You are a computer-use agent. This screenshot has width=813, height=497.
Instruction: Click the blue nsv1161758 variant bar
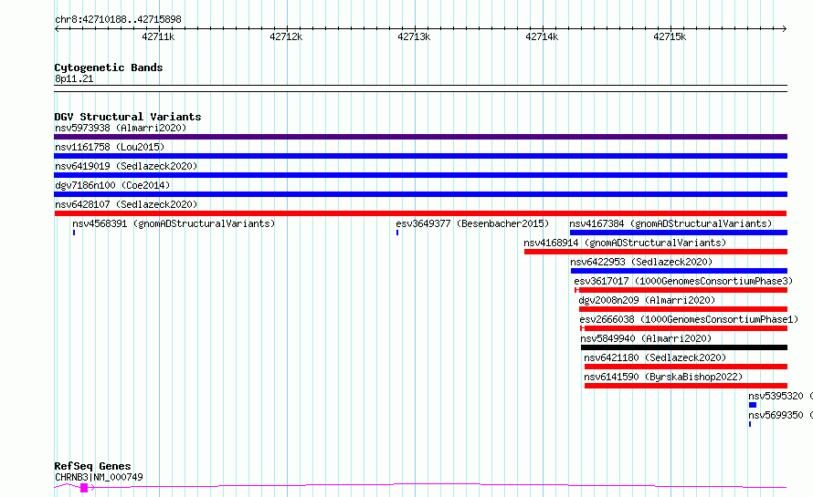420,156
